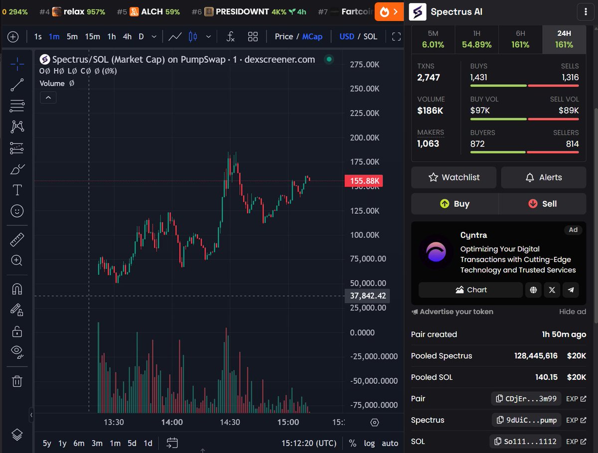Open the go to date calendar icon

(172, 443)
